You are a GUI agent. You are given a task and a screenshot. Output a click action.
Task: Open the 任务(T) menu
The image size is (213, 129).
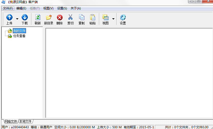pyautogui.click(x=35, y=8)
